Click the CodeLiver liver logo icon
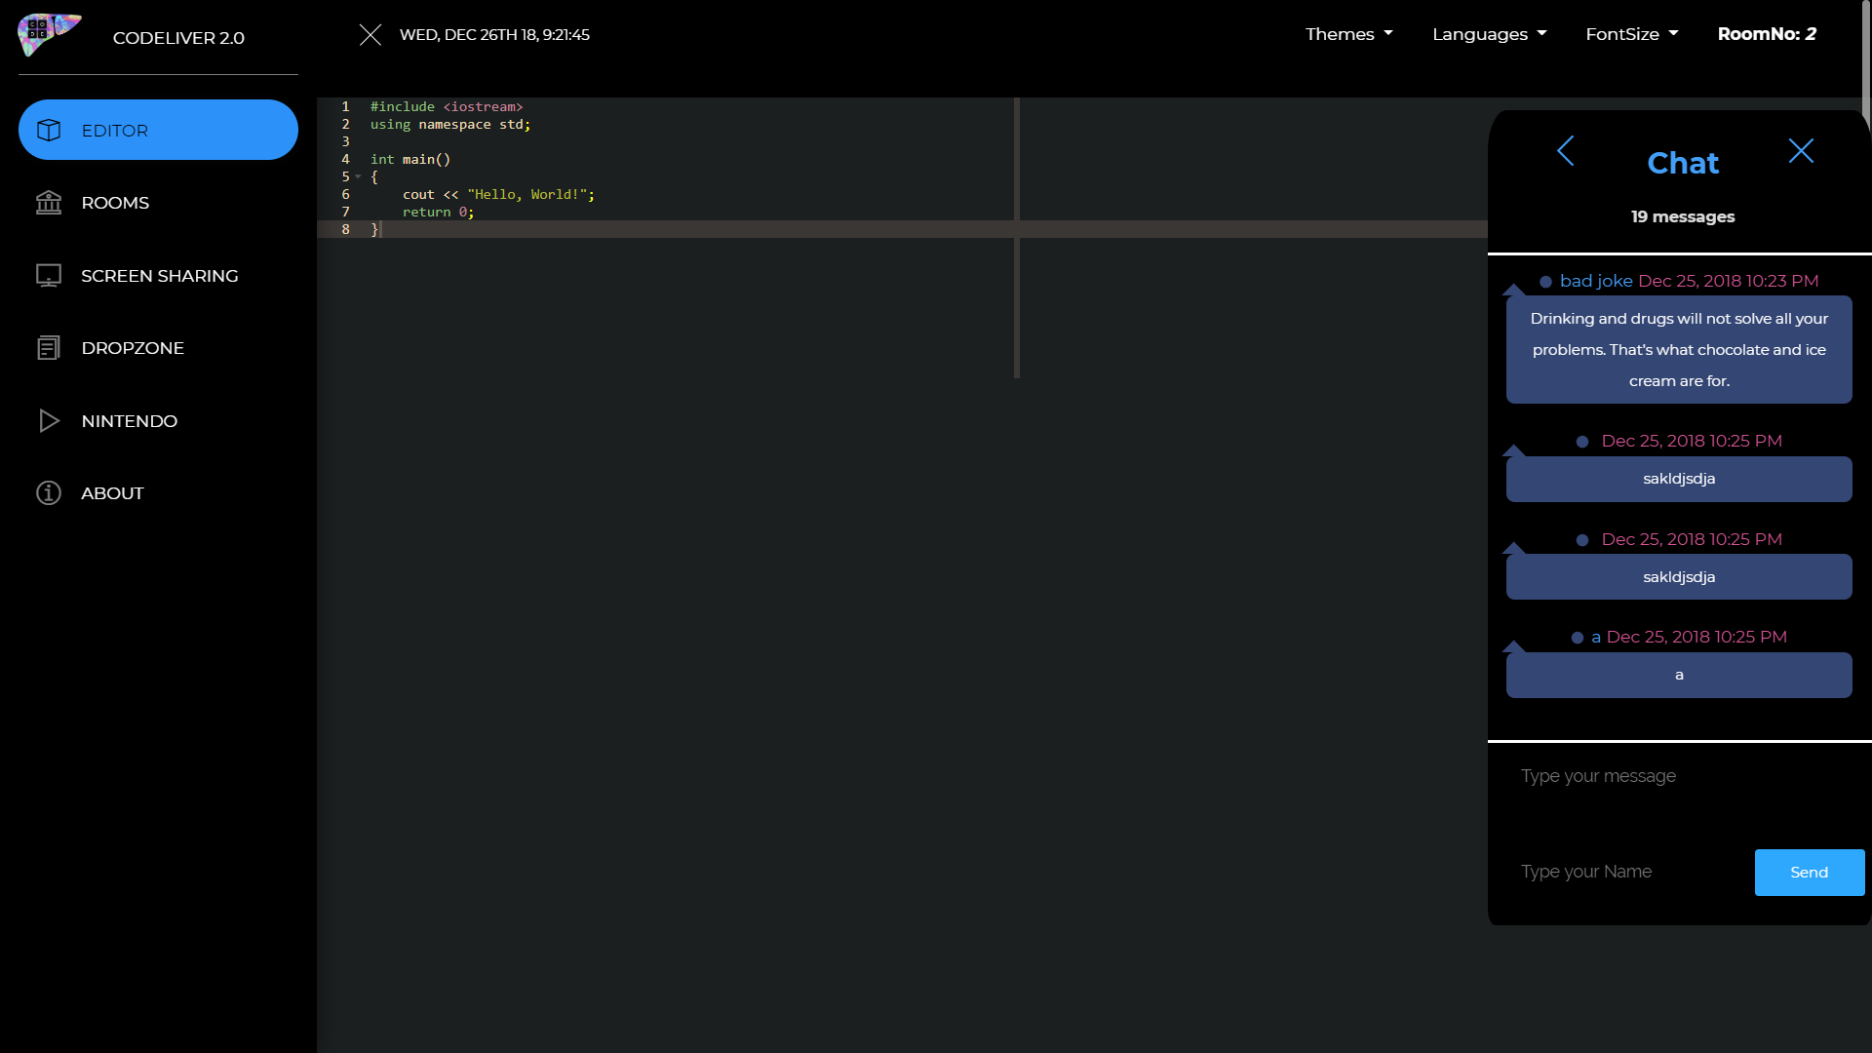Screen dimensions: 1872x1053 tap(47, 34)
